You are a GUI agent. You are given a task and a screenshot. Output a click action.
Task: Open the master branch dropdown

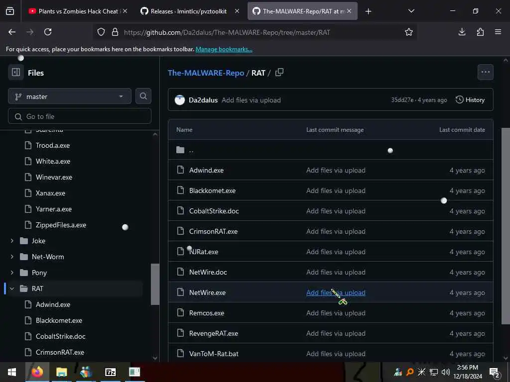click(70, 96)
